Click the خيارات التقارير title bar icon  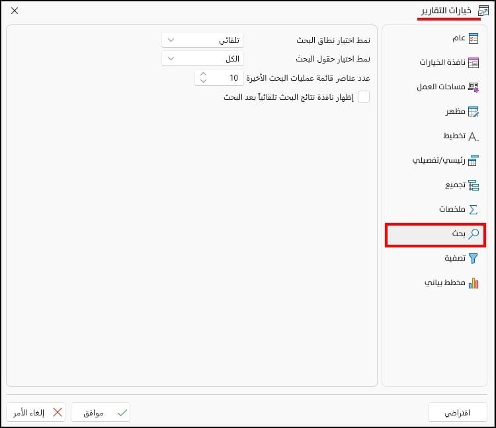[x=483, y=11]
